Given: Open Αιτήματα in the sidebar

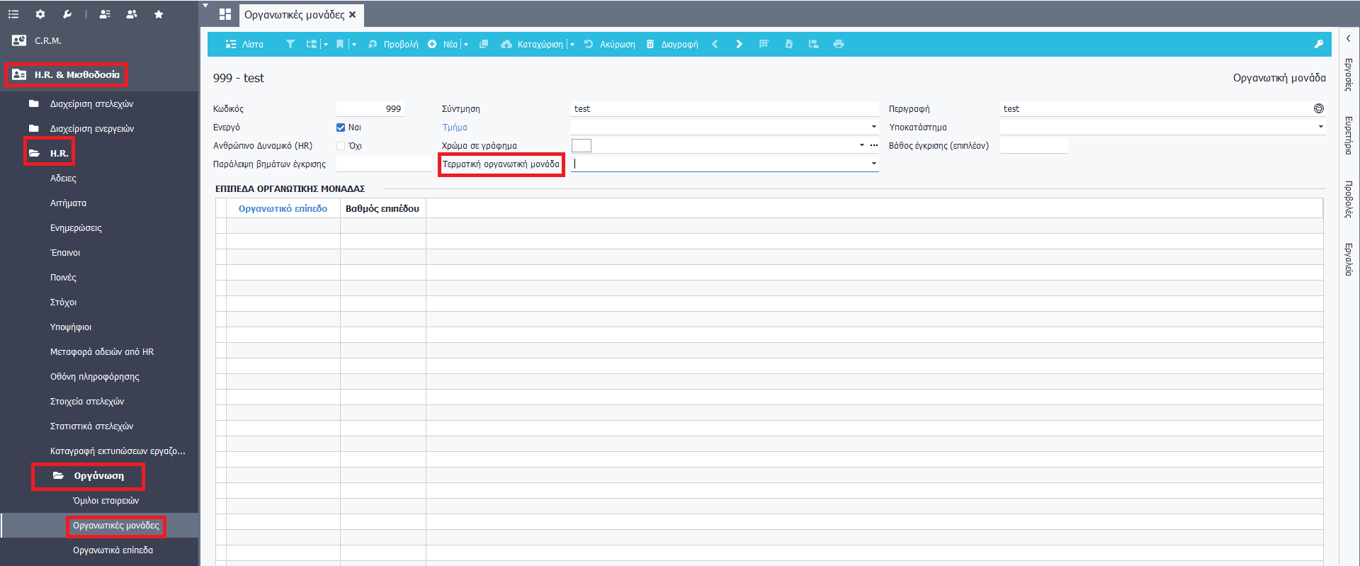Looking at the screenshot, I should point(68,203).
